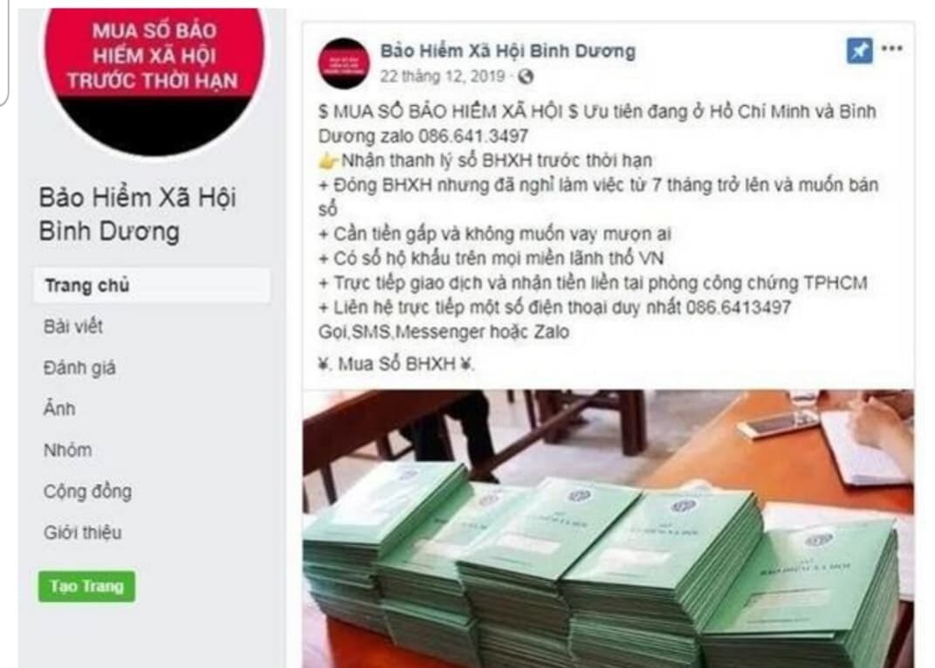This screenshot has height=668, width=935.
Task: Open the green insurance books photo
Action: pyautogui.click(x=608, y=528)
